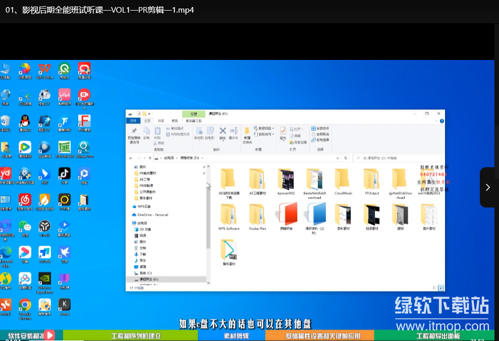Launch the Keyviz desktop icon
Image resolution: width=499 pixels, height=341 pixels.
[64, 307]
